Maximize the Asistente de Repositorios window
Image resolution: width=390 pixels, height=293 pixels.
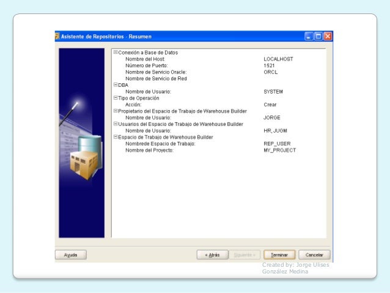(318, 36)
